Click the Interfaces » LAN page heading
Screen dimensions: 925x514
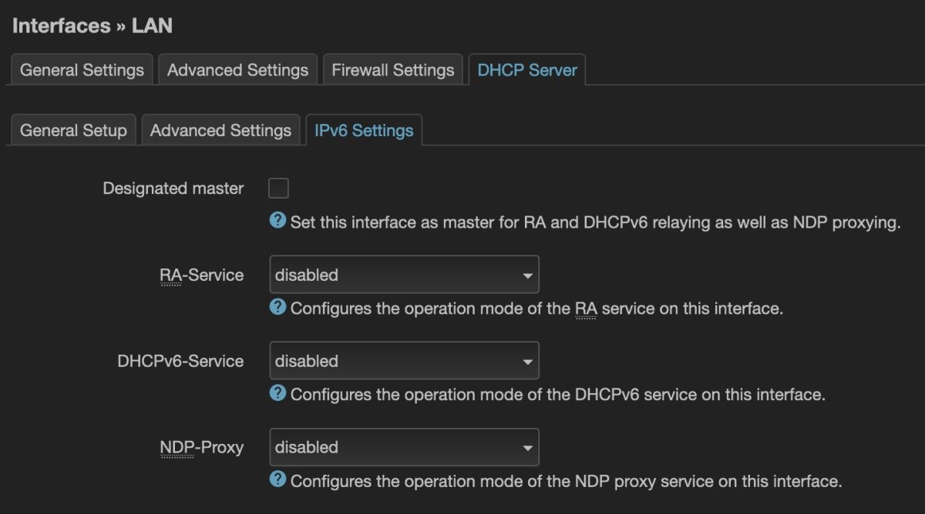[92, 25]
